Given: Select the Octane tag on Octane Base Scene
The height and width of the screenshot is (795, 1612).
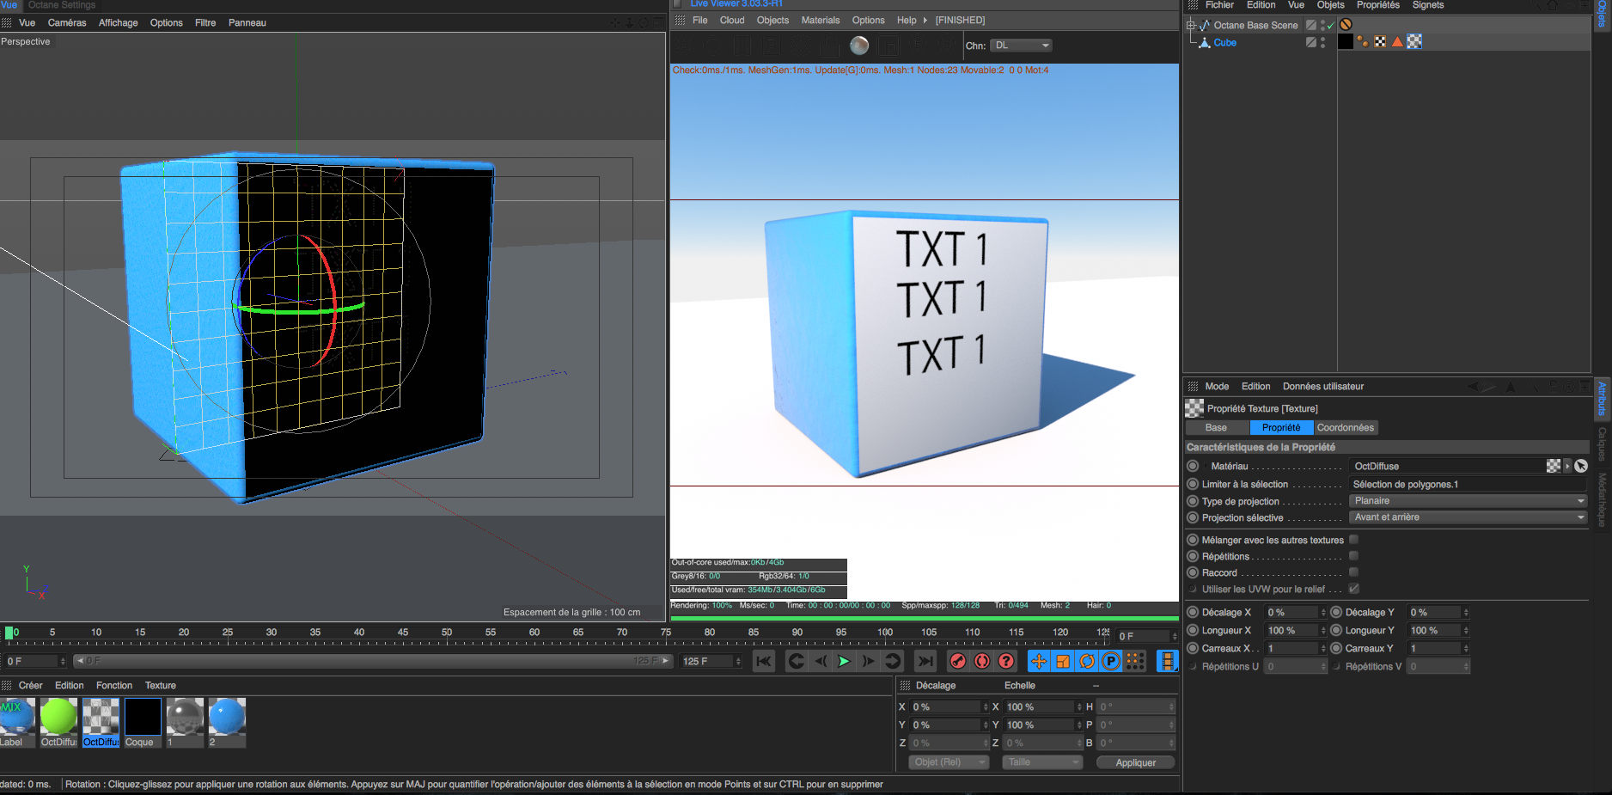Looking at the screenshot, I should (1346, 25).
